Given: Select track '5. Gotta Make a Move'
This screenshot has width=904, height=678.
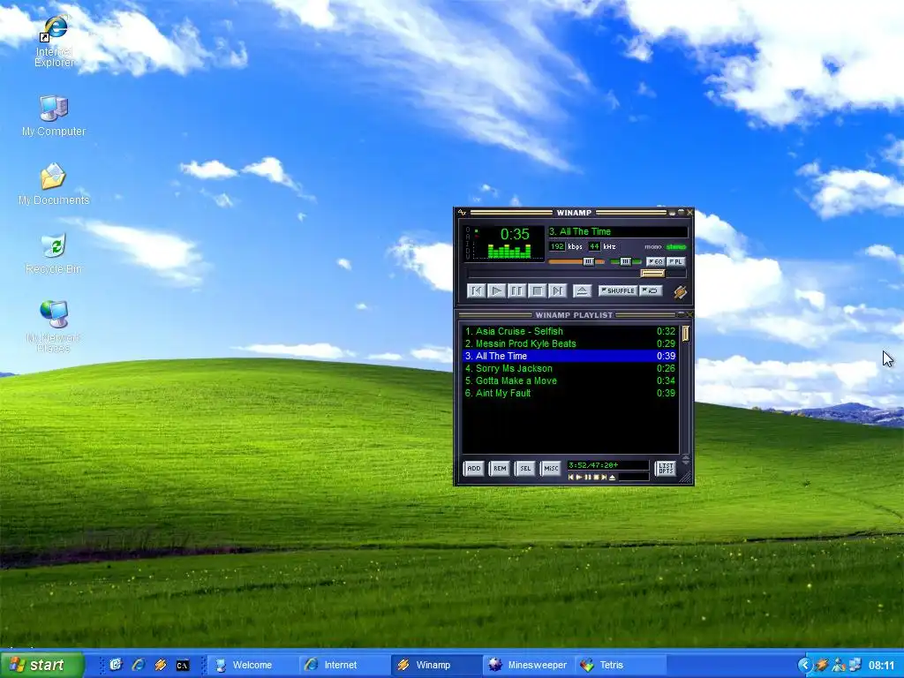Looking at the screenshot, I should 570,380.
